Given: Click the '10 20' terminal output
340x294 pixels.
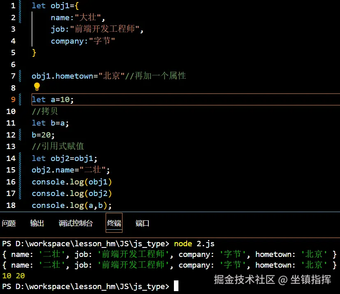Looking at the screenshot, I should point(14,276).
